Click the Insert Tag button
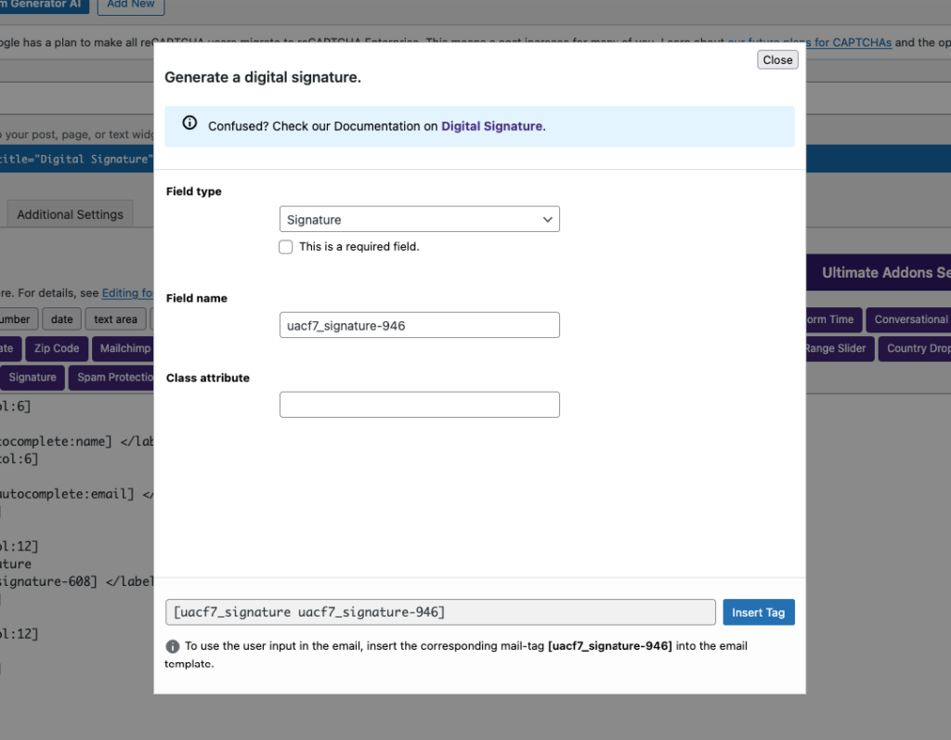Image resolution: width=951 pixels, height=740 pixels. [759, 612]
